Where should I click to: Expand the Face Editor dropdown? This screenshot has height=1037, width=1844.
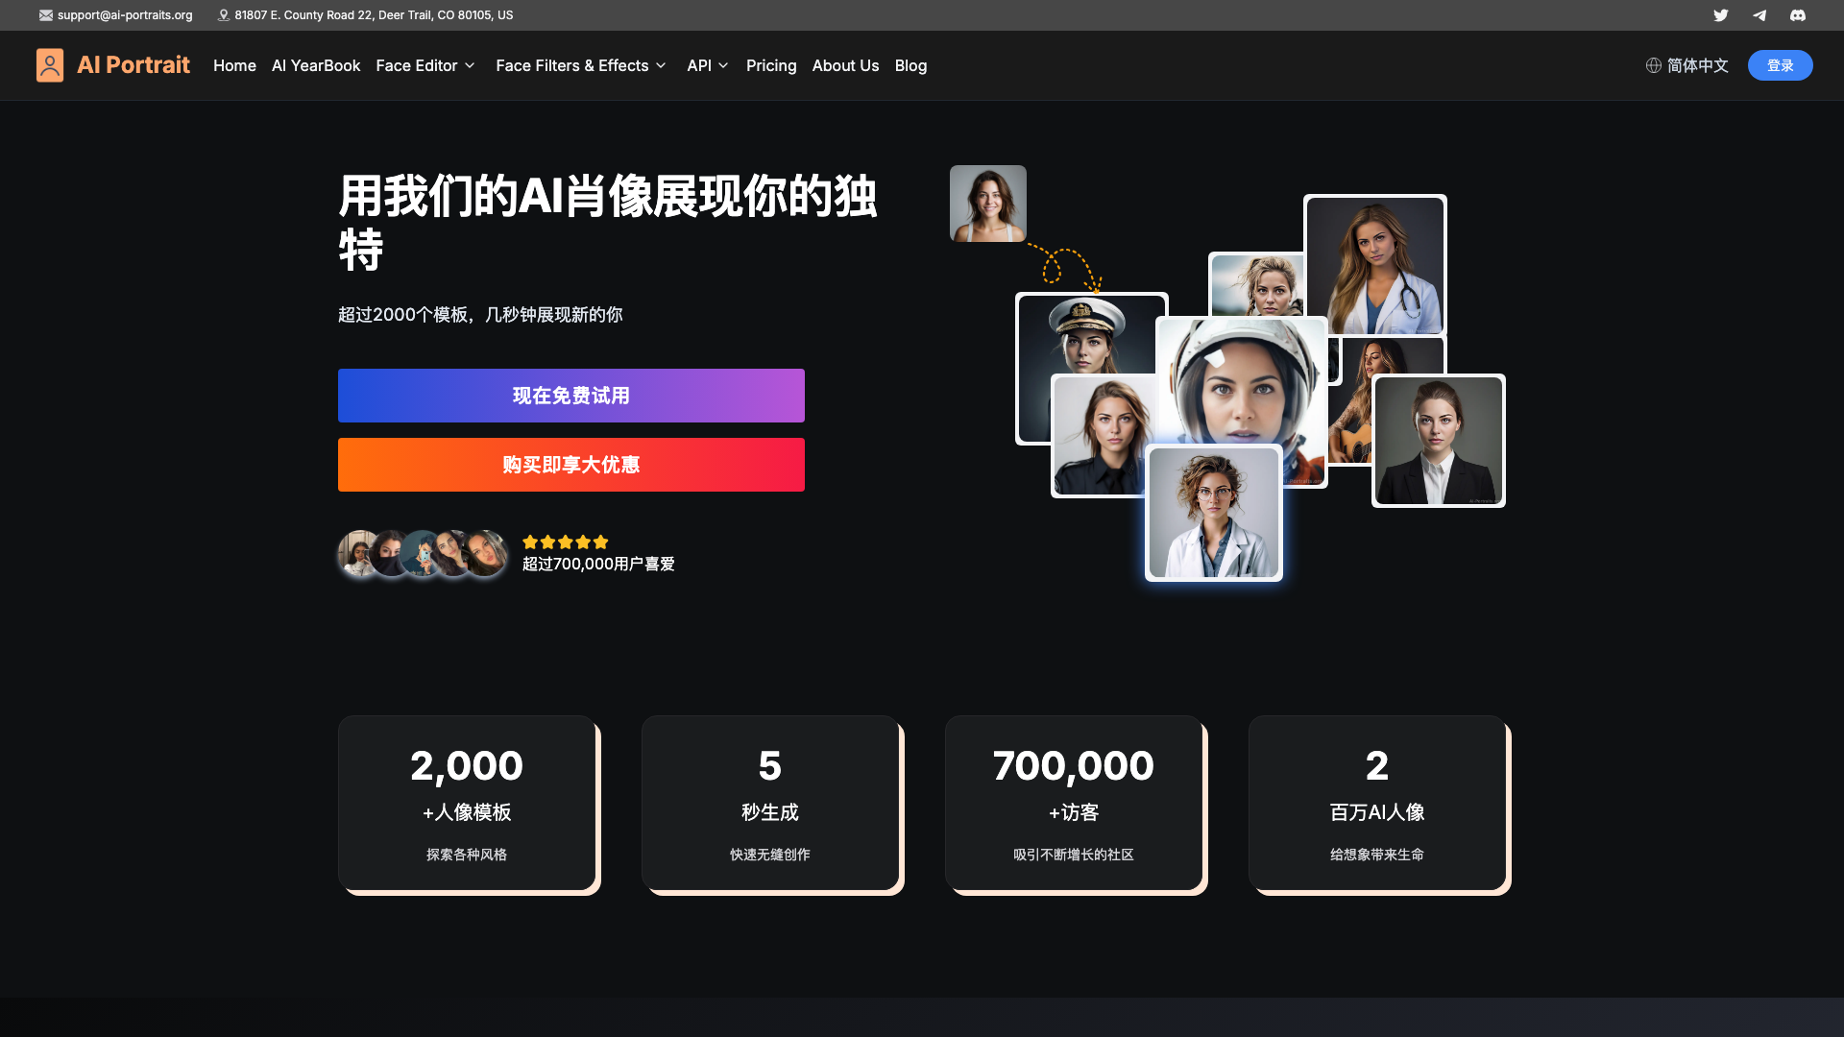click(425, 65)
